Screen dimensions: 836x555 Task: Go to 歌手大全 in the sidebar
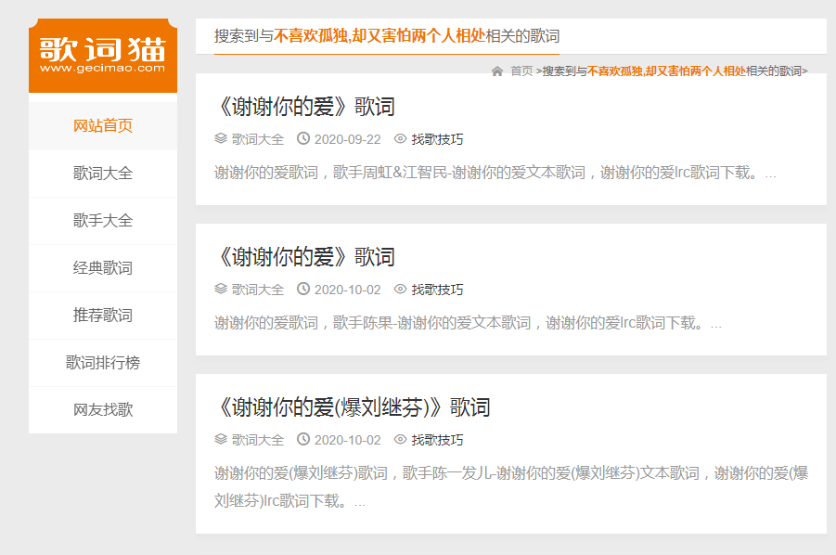pos(103,221)
